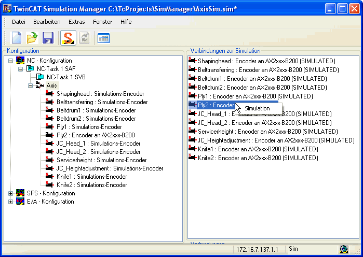Select Servicerheight : Simulations-Encoder tree item

point(102,160)
